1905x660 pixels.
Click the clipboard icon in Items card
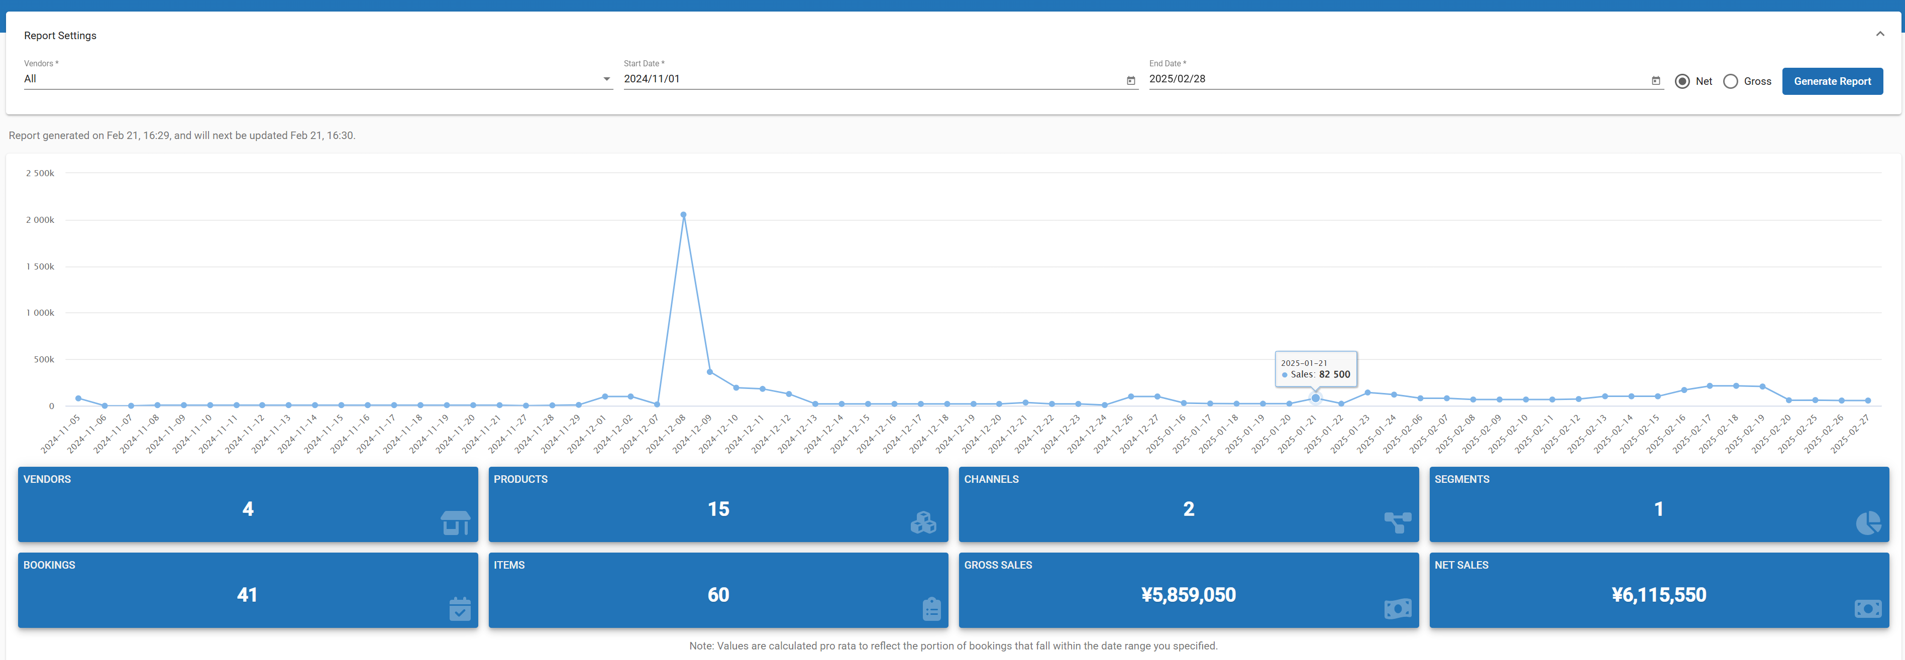point(931,609)
